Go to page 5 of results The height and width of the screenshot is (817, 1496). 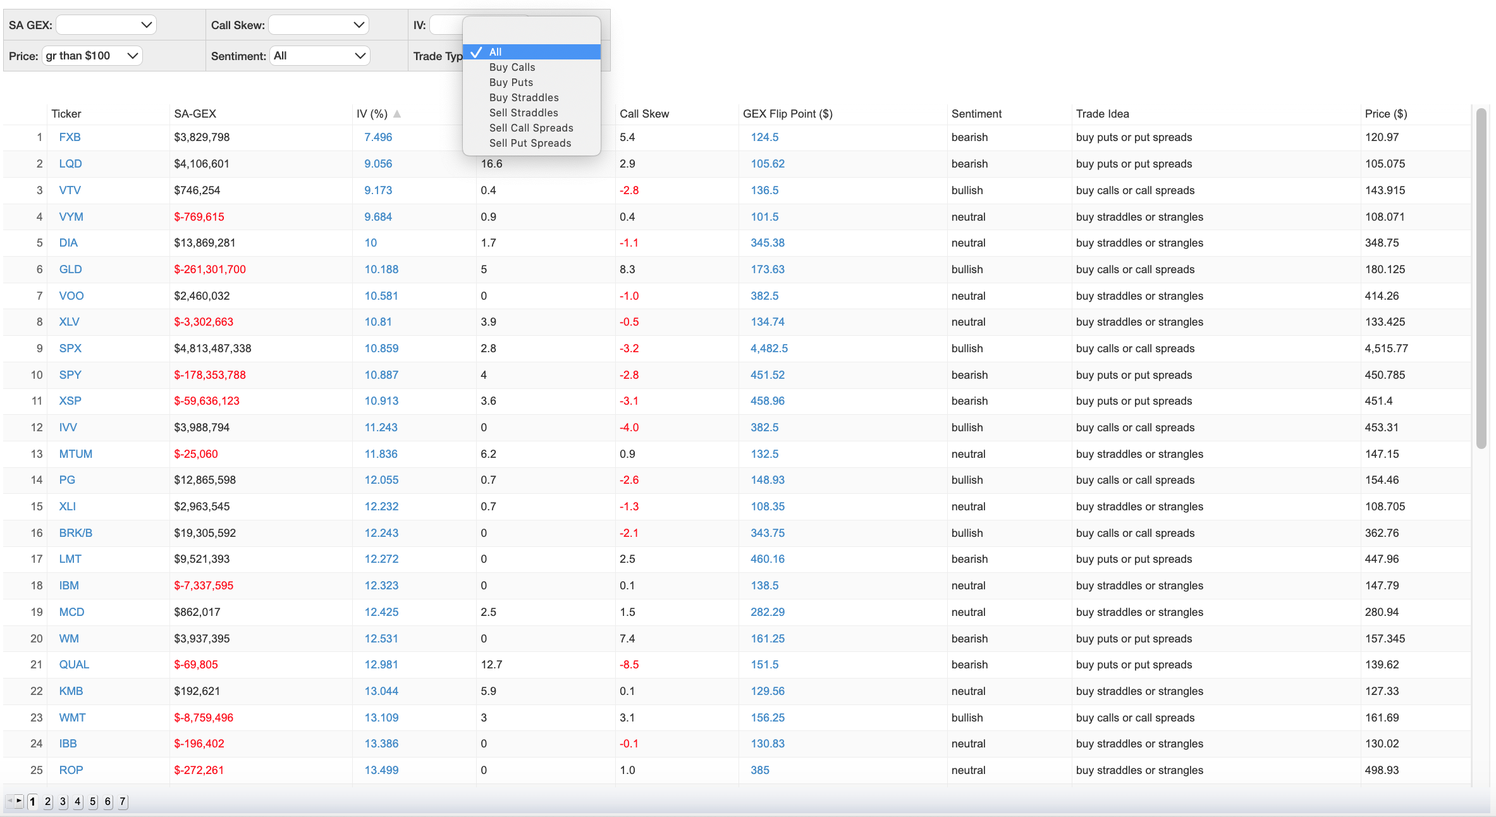[x=93, y=802]
